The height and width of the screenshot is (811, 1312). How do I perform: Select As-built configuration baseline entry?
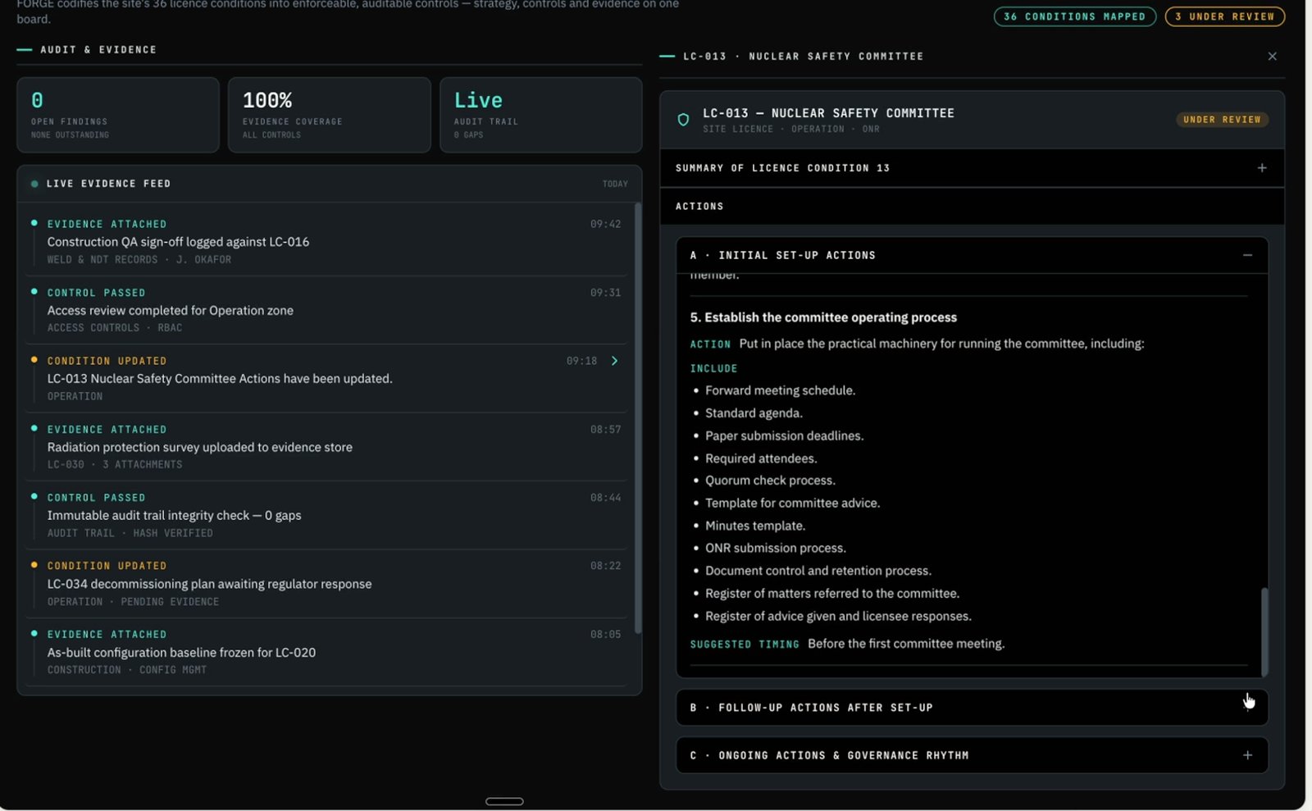[326, 652]
